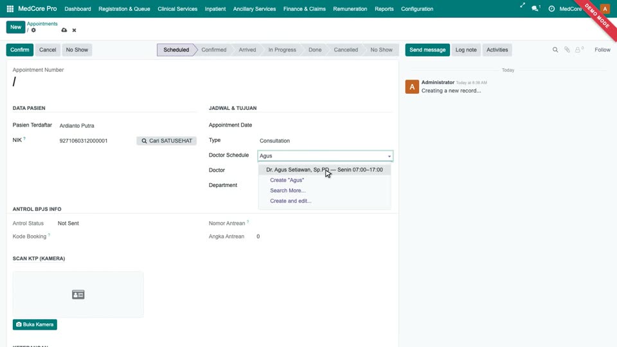617x347 pixels.
Task: Click the gear settings icon under Appointments
Action: [33, 30]
